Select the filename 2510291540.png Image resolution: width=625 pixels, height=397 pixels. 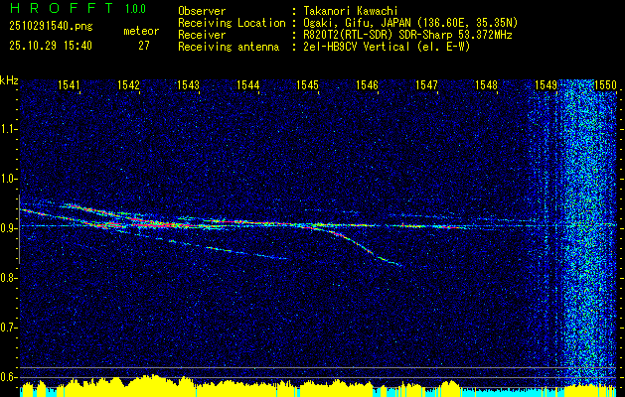coord(51,27)
